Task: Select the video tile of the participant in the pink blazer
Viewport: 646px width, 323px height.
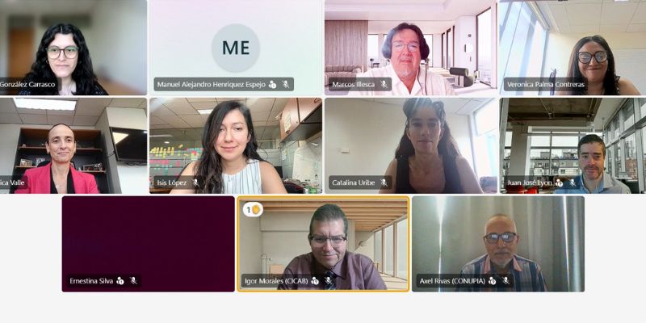Action: click(73, 146)
